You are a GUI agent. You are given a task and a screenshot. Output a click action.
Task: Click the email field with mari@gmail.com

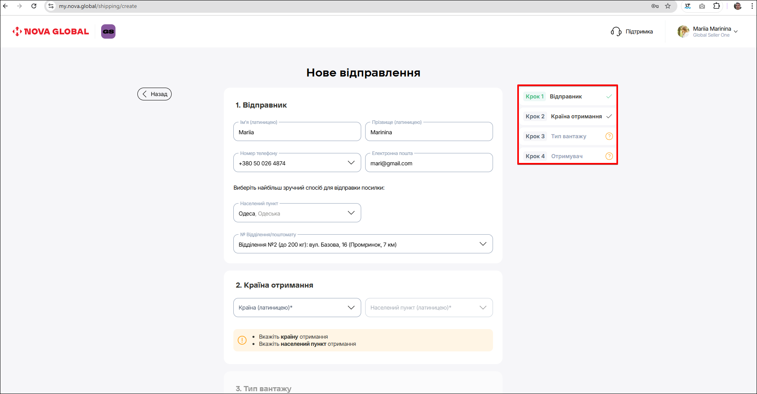pyautogui.click(x=428, y=163)
